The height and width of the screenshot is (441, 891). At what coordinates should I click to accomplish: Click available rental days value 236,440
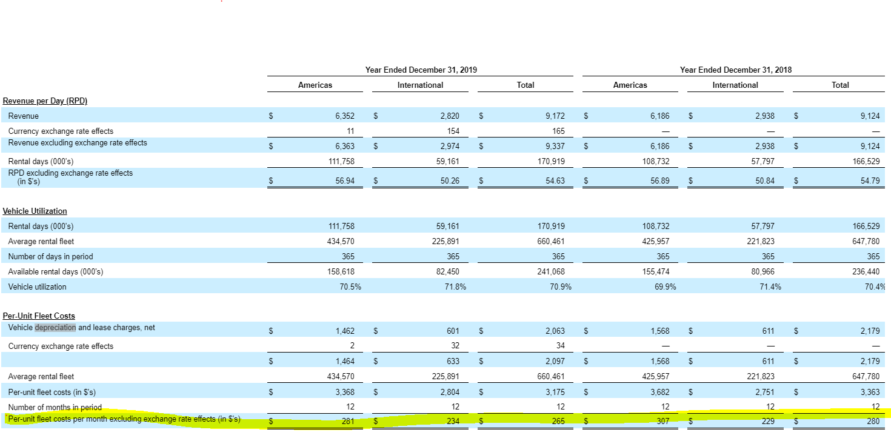pos(866,271)
